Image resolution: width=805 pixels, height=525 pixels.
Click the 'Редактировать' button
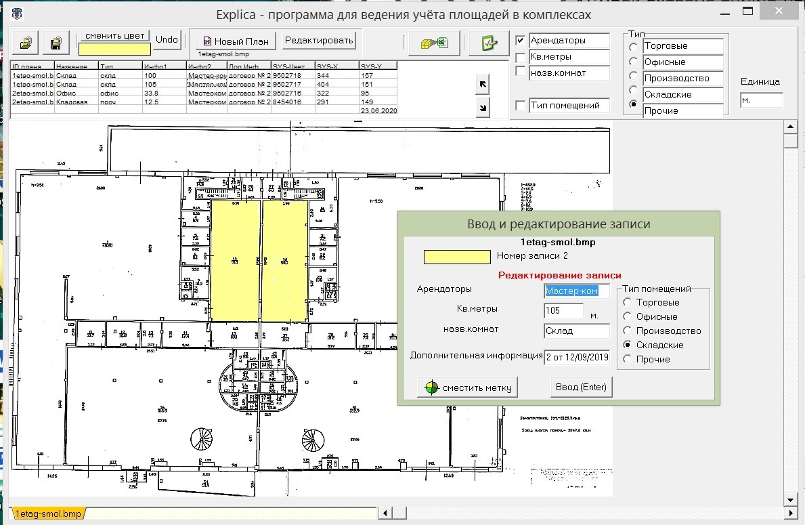[x=319, y=41]
